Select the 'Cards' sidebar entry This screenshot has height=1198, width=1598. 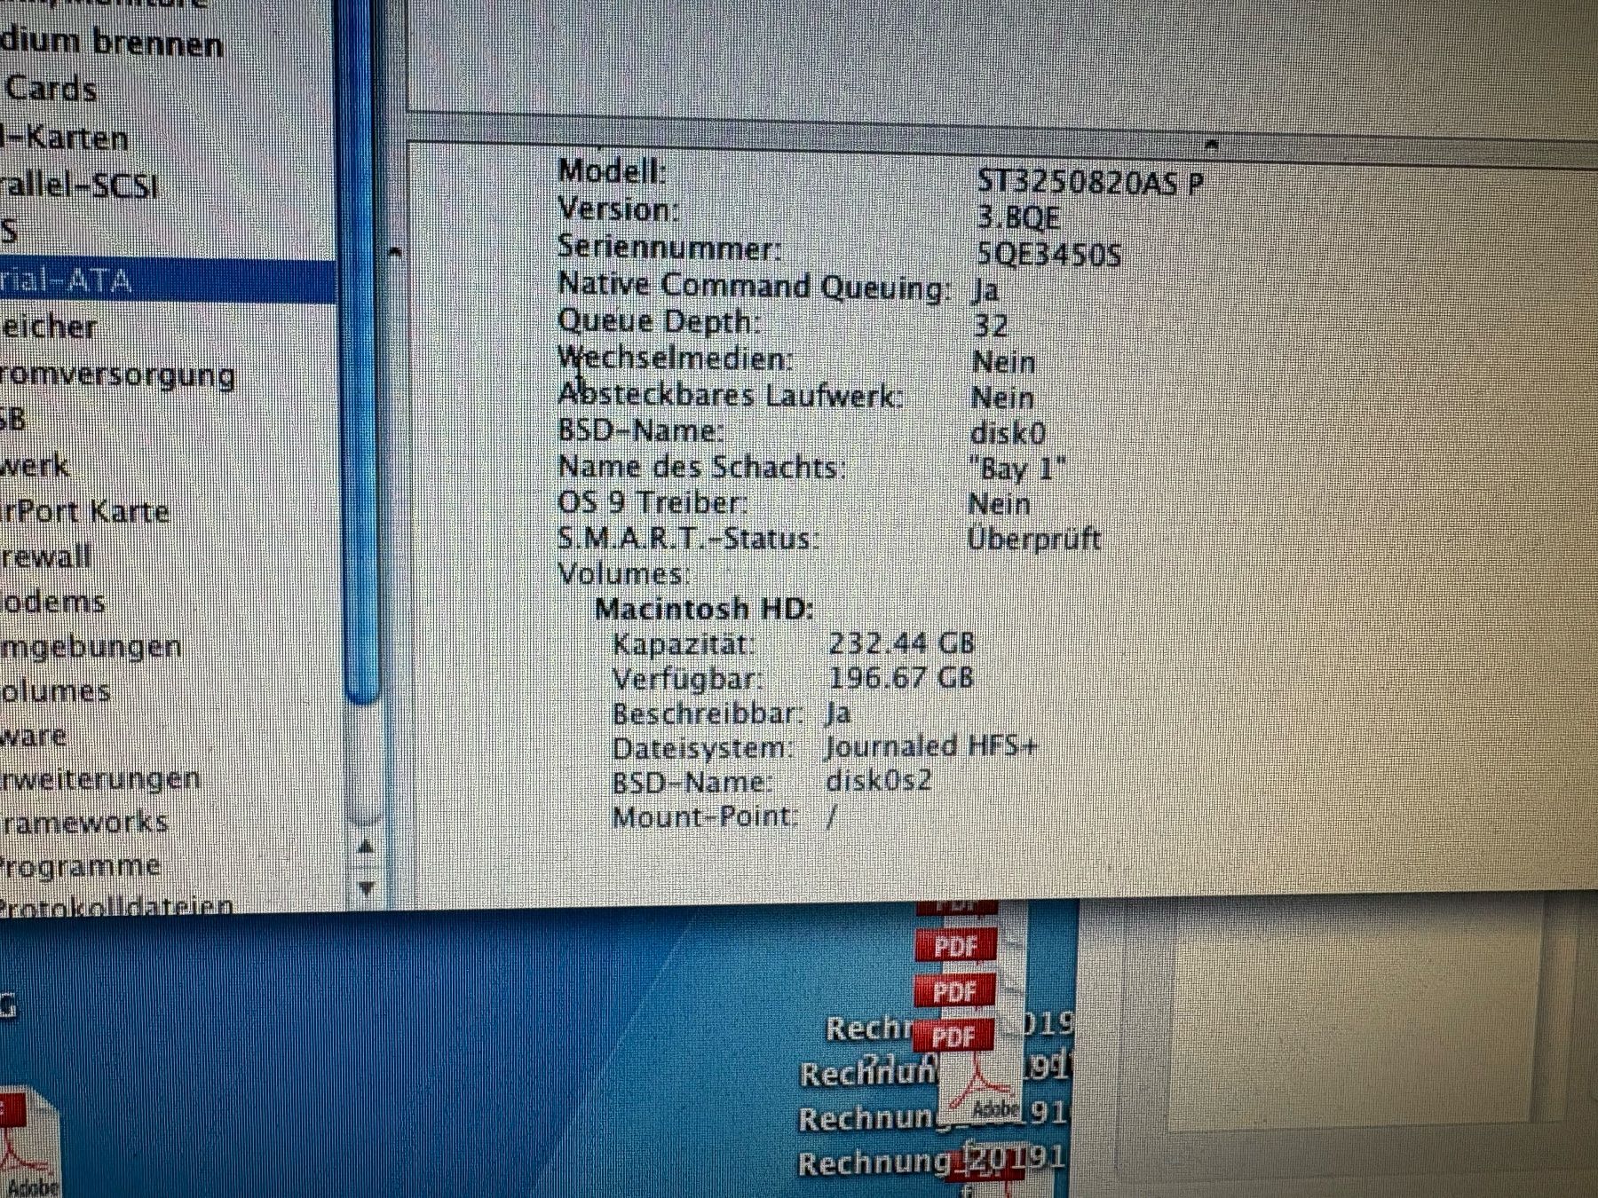point(50,89)
